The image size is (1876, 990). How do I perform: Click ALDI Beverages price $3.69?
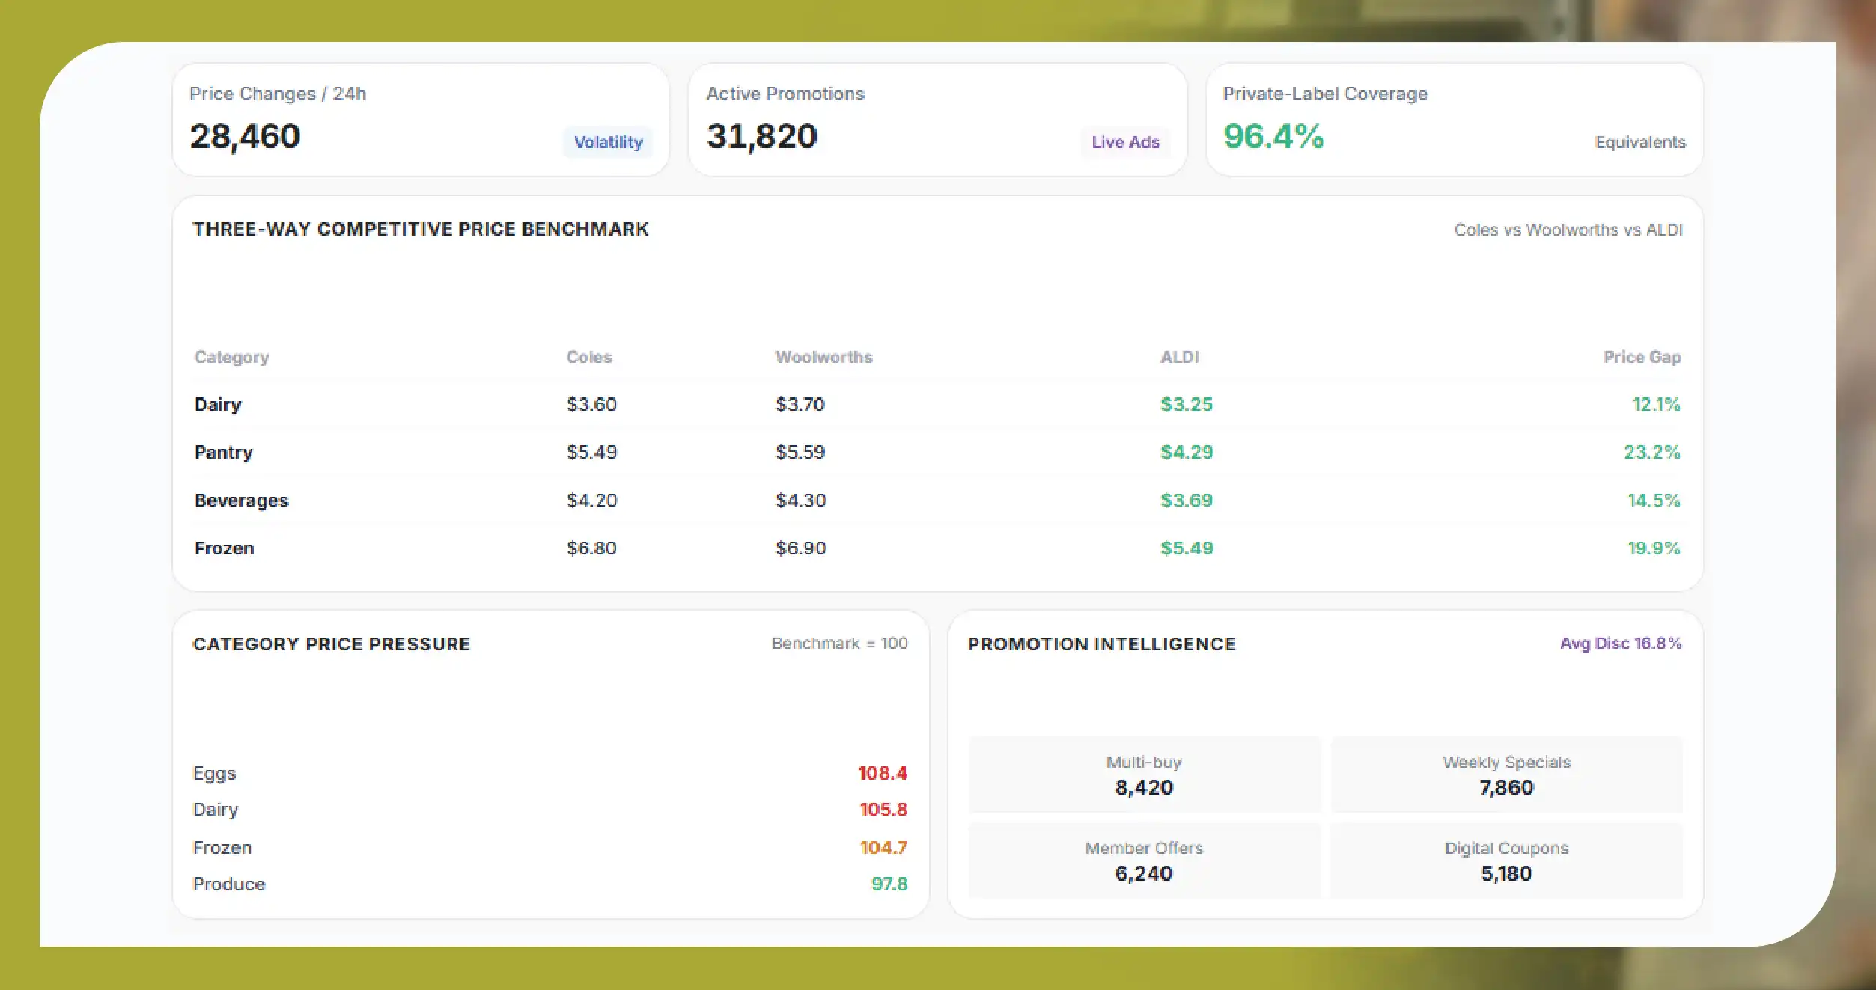pyautogui.click(x=1187, y=501)
